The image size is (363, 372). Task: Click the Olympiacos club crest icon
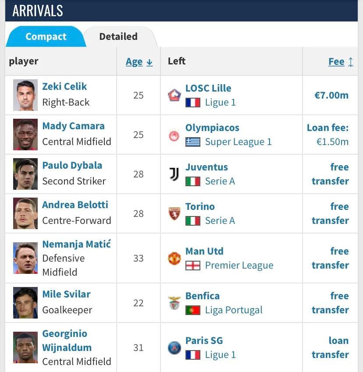click(x=174, y=135)
